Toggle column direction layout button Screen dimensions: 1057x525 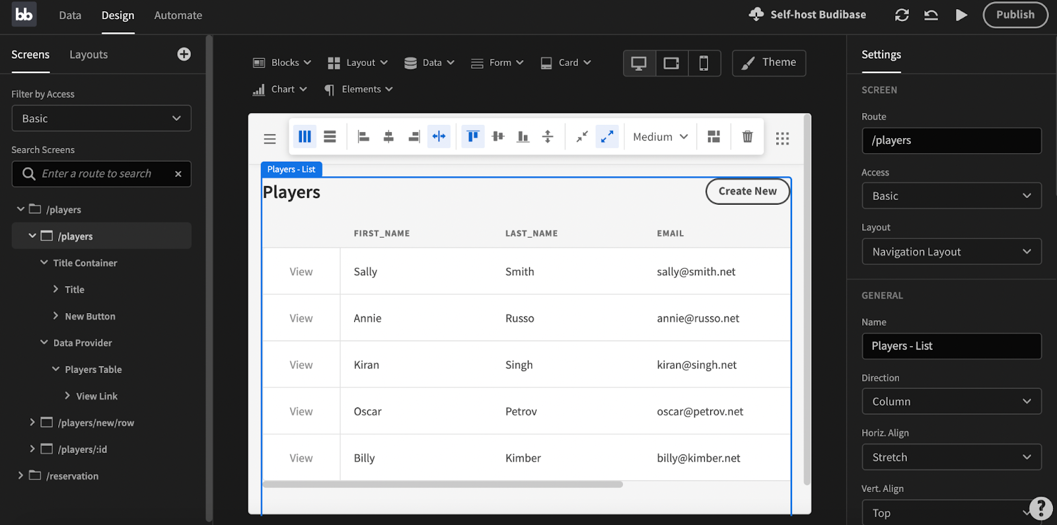(305, 137)
